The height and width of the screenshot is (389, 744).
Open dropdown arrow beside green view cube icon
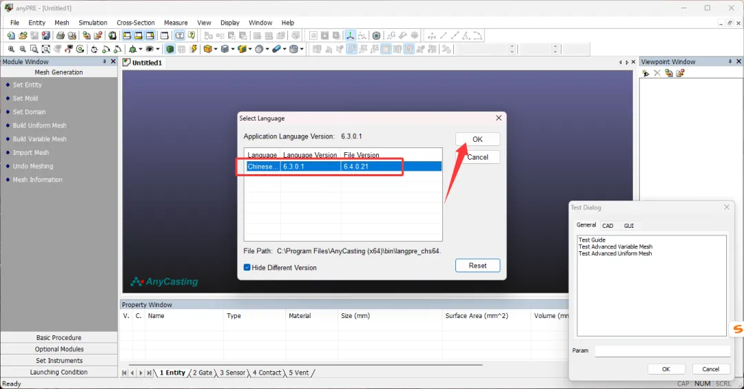pos(141,49)
